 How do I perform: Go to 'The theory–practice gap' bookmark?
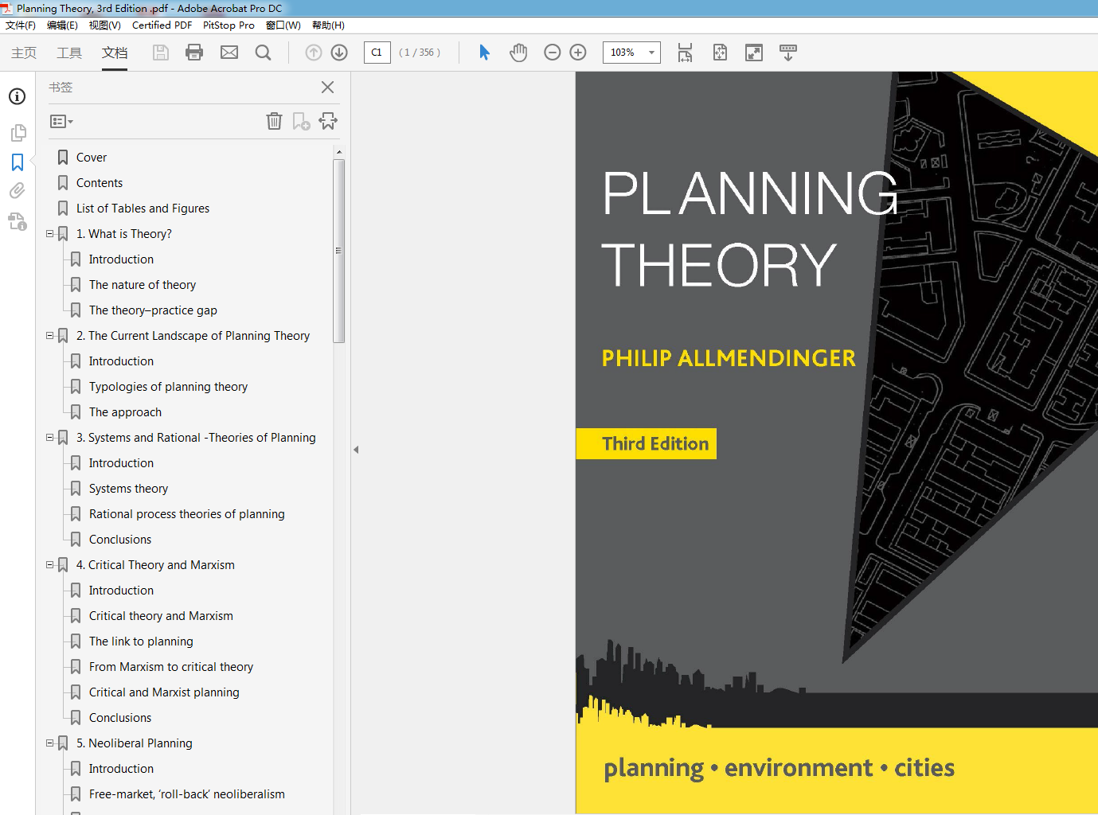click(153, 310)
